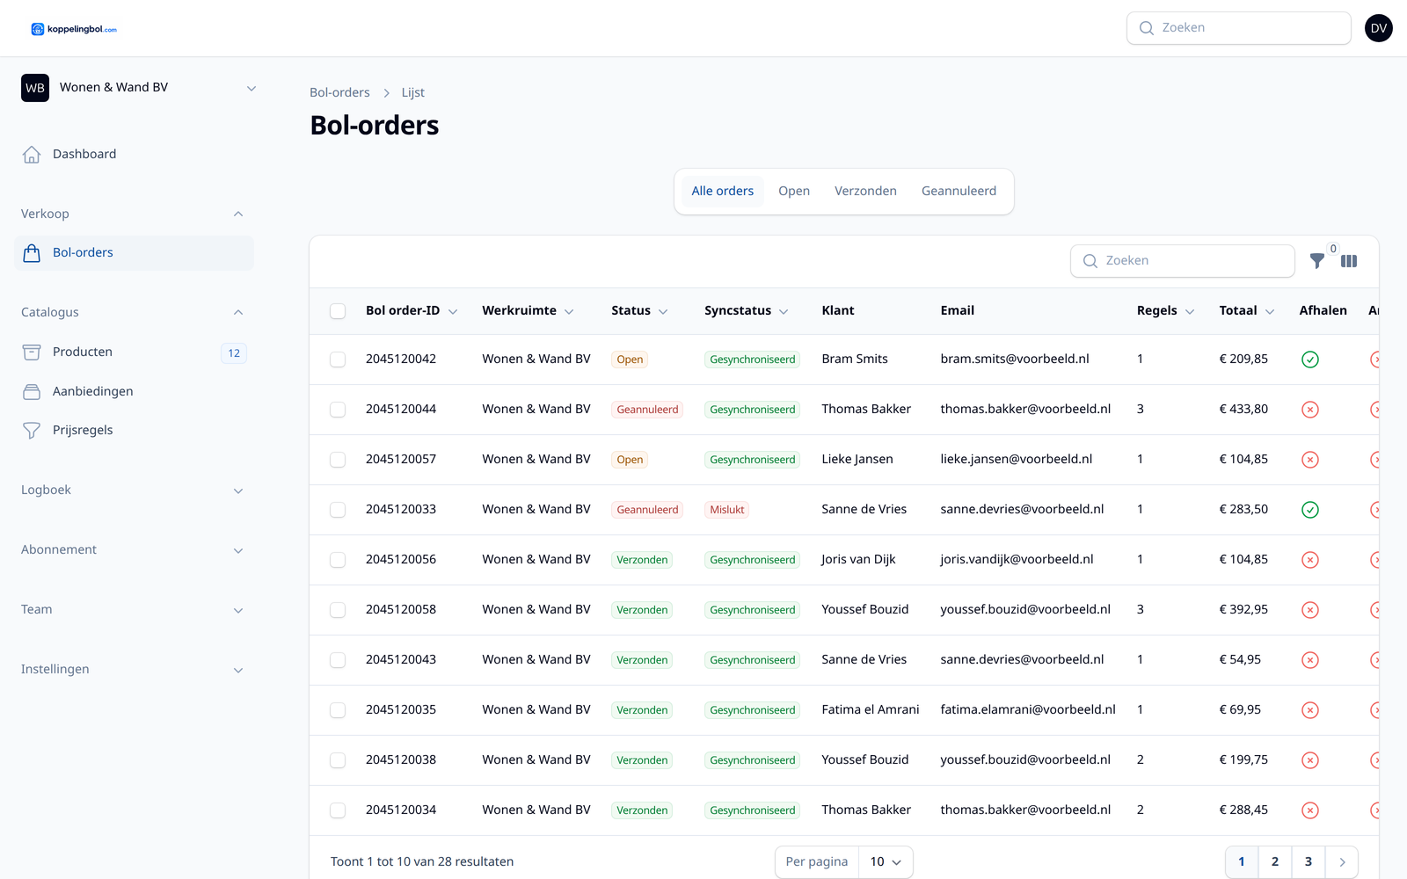Click the Producten archive box icon
This screenshot has width=1407, height=879.
pos(32,352)
